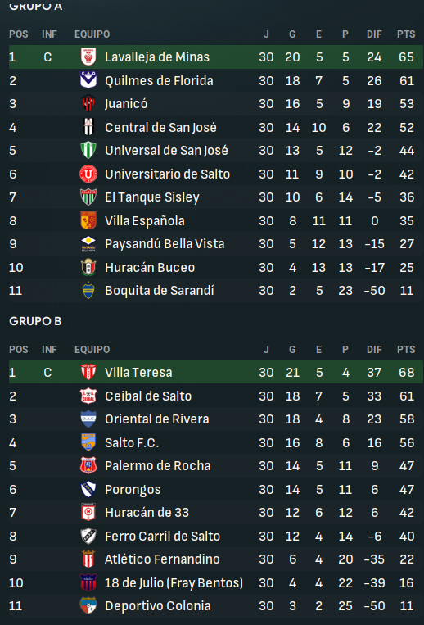Click the Boquita de Sarandí badge

88,291
